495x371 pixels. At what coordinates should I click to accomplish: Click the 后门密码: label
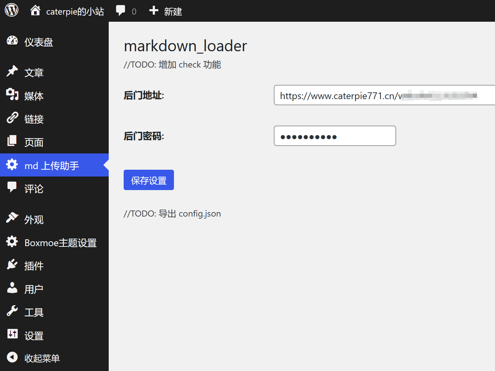[x=144, y=136]
